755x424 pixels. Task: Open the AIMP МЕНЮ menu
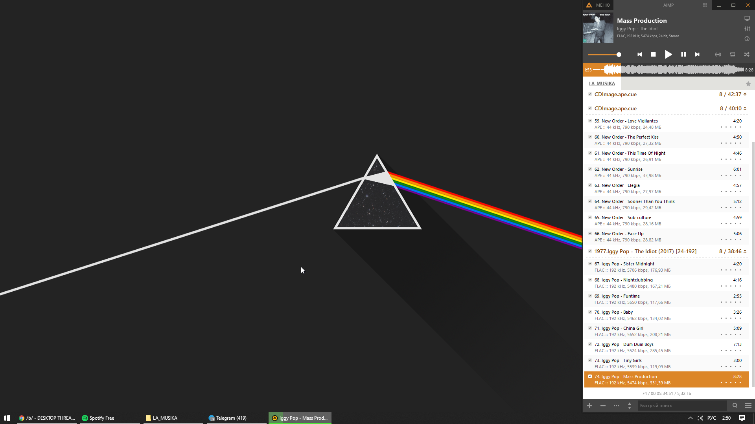pyautogui.click(x=598, y=5)
